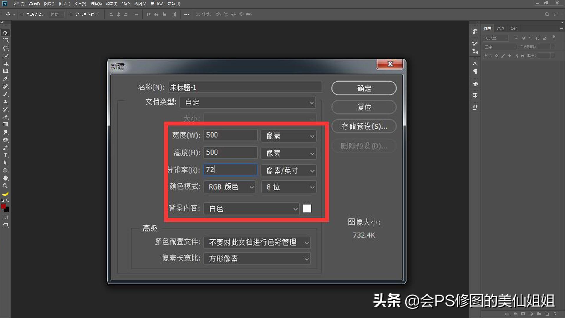Viewport: 565px width, 318px height.
Task: Open the 文件(F) menu
Action: point(19,4)
